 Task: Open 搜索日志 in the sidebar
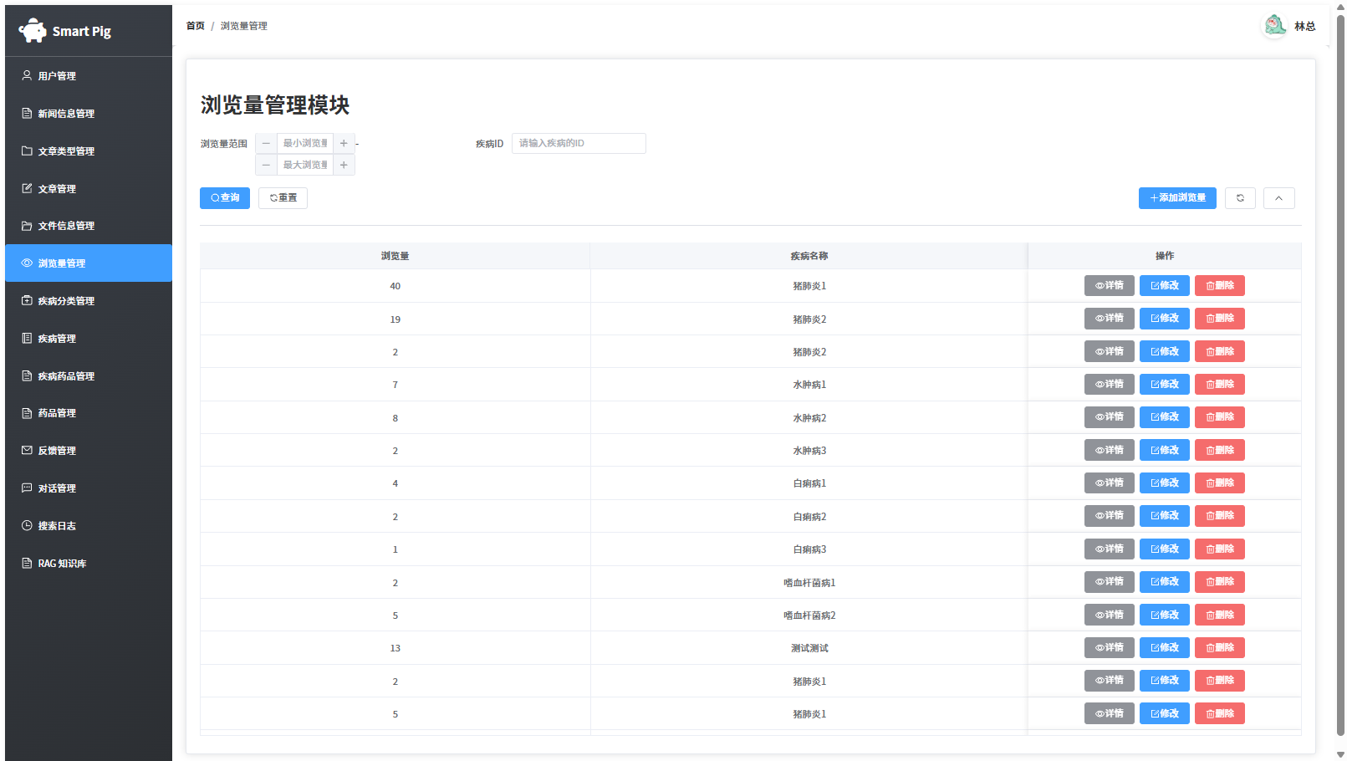(89, 525)
